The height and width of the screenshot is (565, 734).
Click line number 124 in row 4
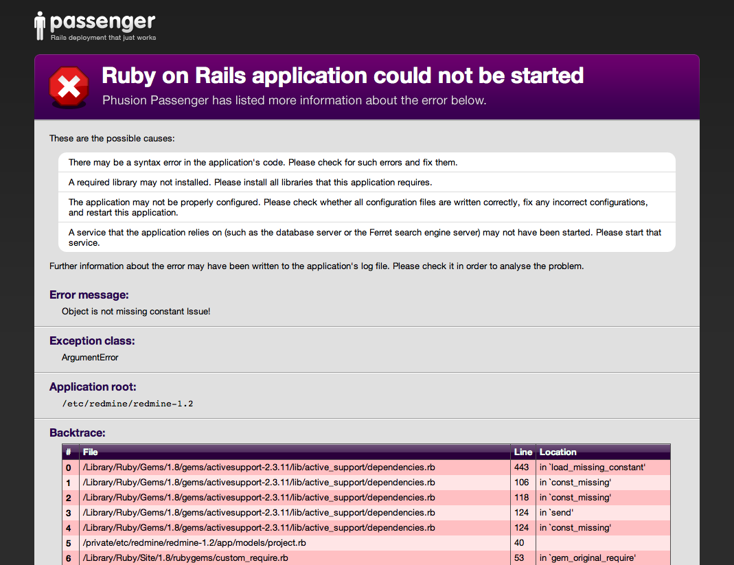click(x=521, y=527)
